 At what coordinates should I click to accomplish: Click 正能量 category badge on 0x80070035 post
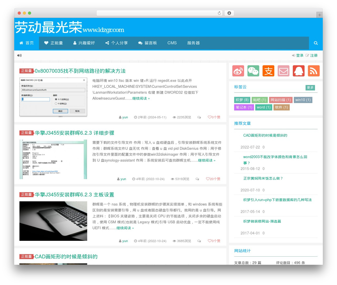click(27, 71)
